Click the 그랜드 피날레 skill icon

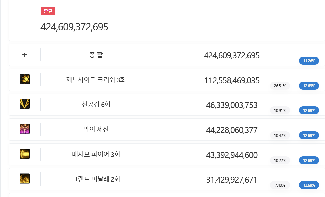25,179
